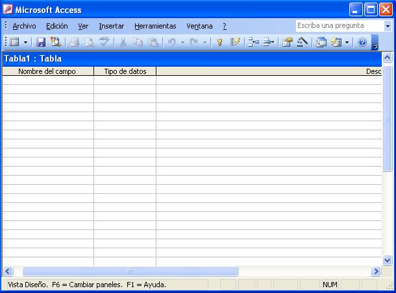Click the Print toolbar icon
This screenshot has width=396, height=293.
(x=74, y=42)
